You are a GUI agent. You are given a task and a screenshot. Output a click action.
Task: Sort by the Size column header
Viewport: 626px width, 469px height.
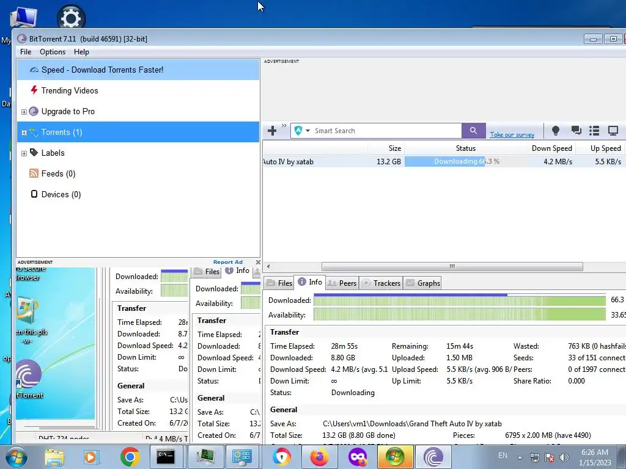(386, 148)
